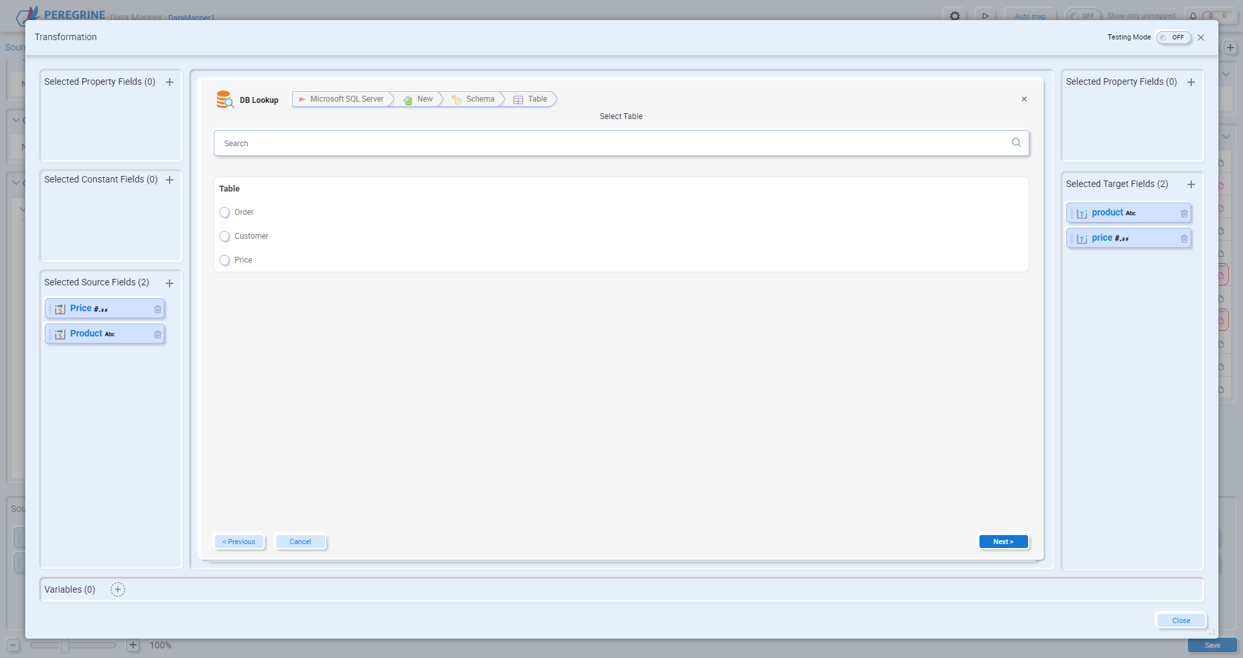Delete the Price source field

(x=157, y=309)
